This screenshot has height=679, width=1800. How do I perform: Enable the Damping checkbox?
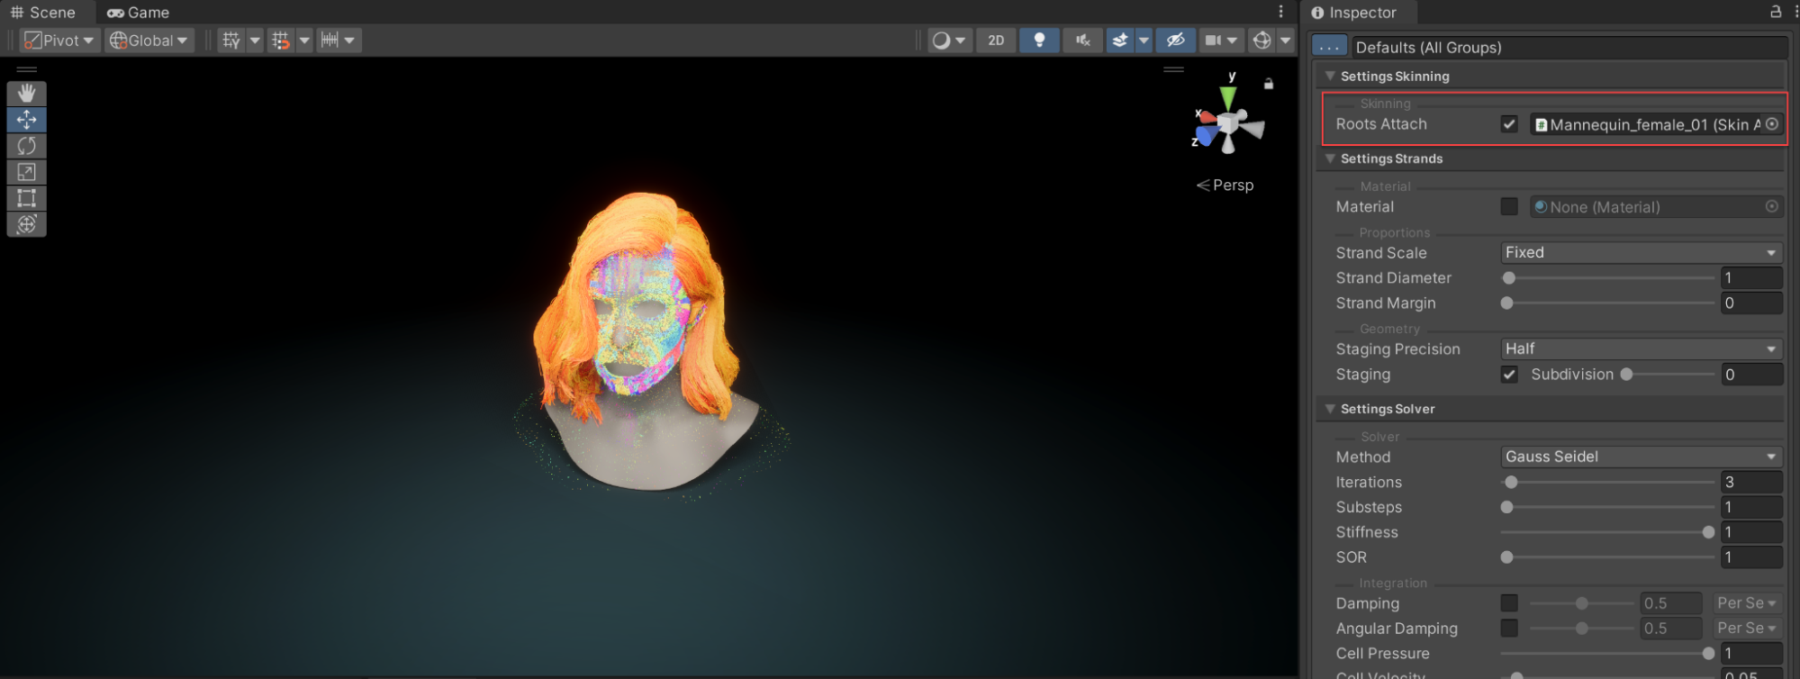(x=1509, y=603)
